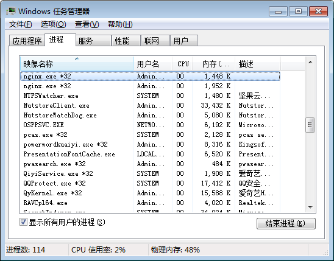Select nginx.exe row with 1,952 K memory
This screenshot has width=334, height=261.
(150, 86)
